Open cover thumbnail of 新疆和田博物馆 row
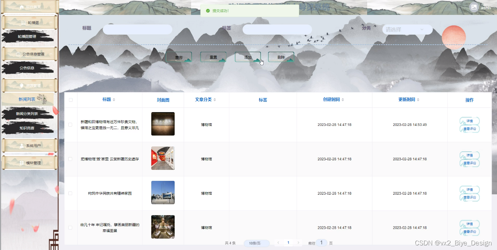The width and height of the screenshot is (497, 250). [163, 124]
